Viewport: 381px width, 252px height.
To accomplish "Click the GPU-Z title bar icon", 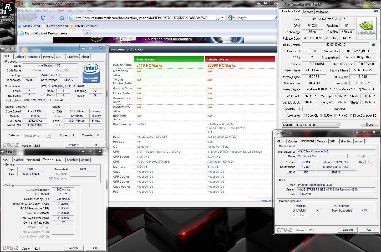I will 281,5.
